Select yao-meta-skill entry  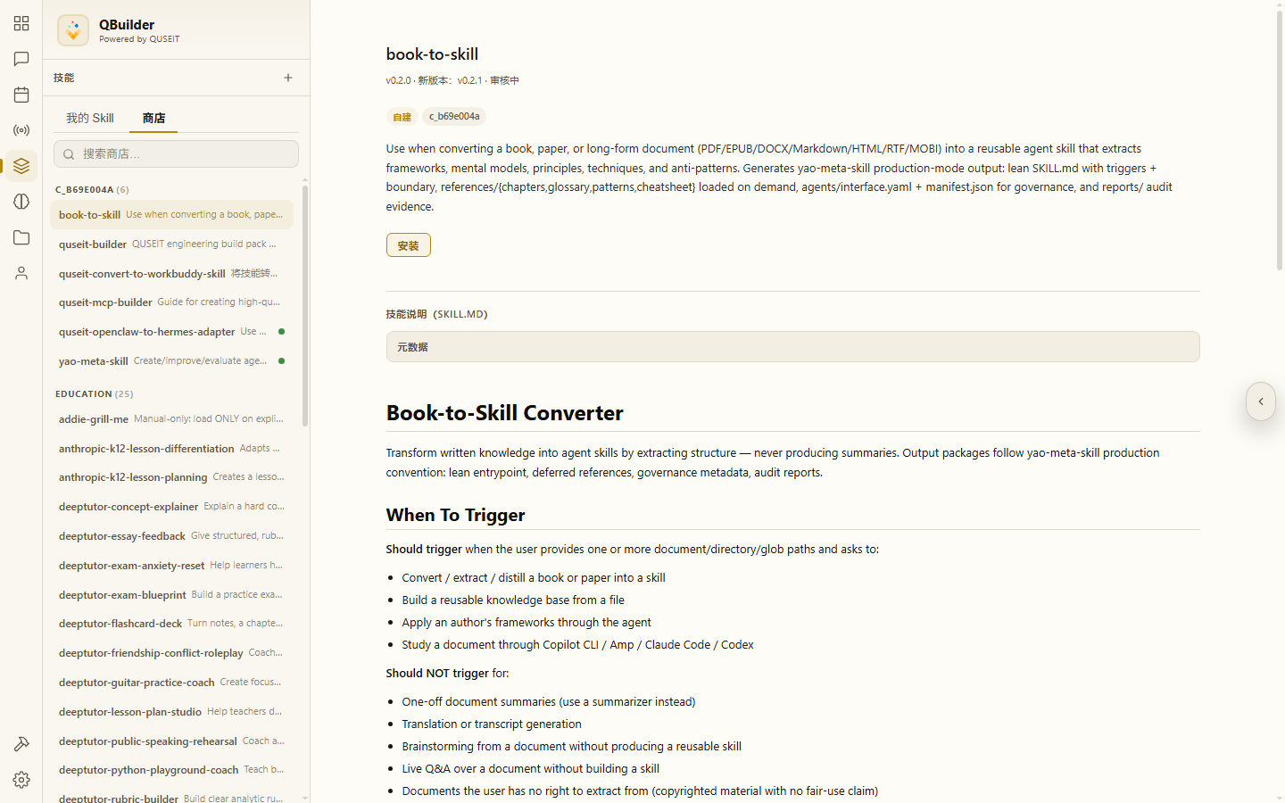(171, 361)
